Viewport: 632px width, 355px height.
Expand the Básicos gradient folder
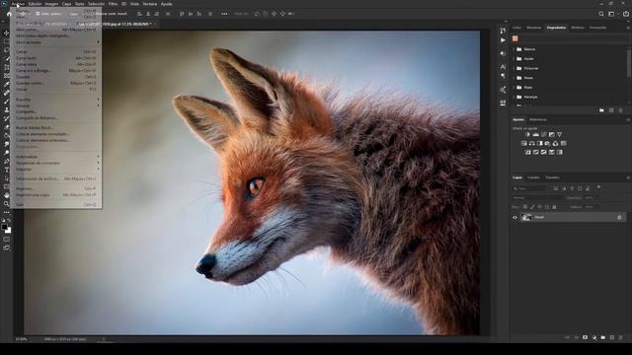[x=513, y=49]
